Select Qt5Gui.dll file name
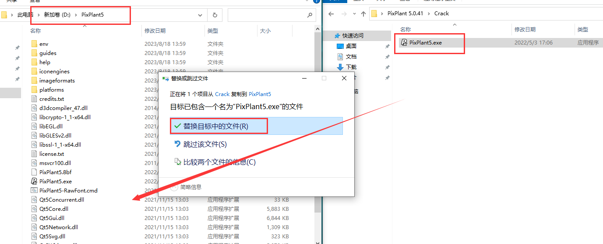This screenshot has height=244, width=603. 52,218
